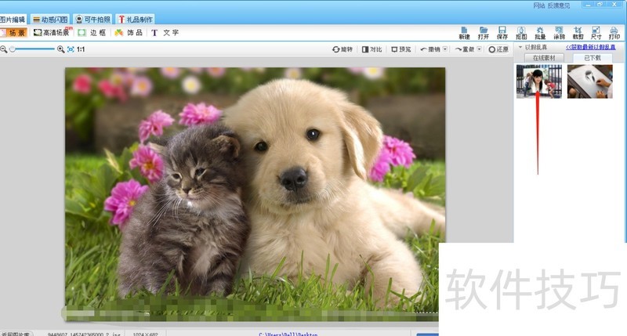This screenshot has height=336, width=627.
Task: Select the 场景 scene category
Action: [13, 33]
